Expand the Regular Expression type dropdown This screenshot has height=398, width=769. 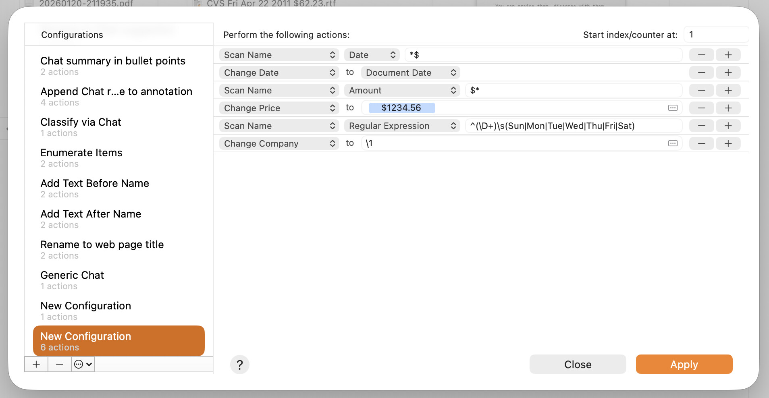pyautogui.click(x=402, y=126)
